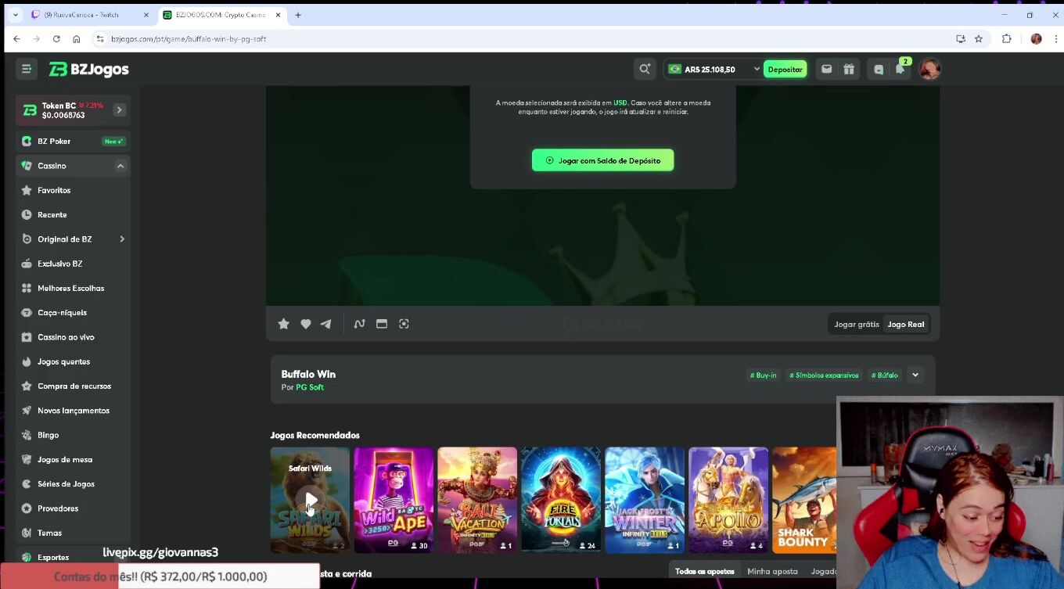Like the game with the heart icon
Image resolution: width=1064 pixels, height=589 pixels.
(306, 324)
